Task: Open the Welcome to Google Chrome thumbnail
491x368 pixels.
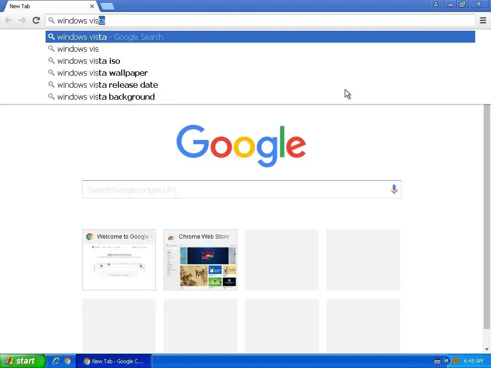Action: (x=119, y=259)
